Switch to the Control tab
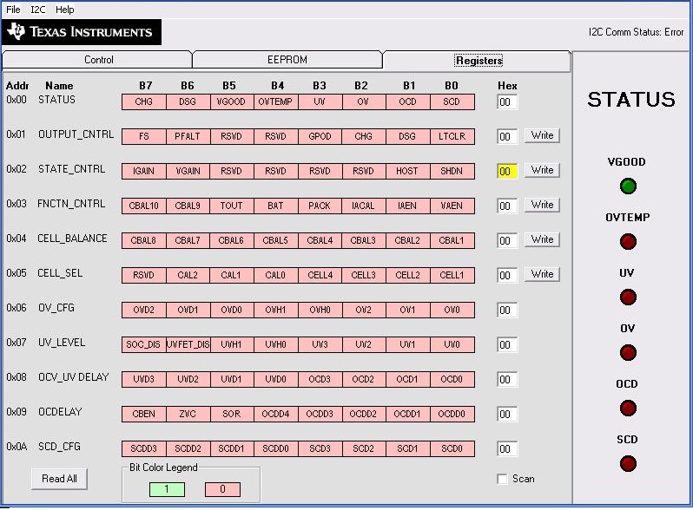693x510 pixels. tap(98, 60)
